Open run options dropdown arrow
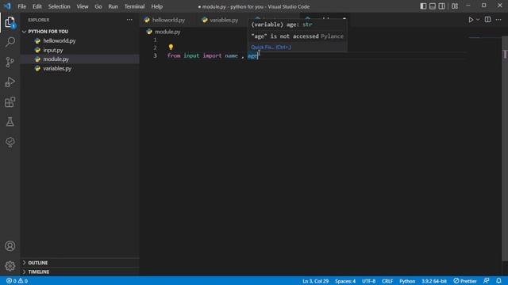 point(478,20)
